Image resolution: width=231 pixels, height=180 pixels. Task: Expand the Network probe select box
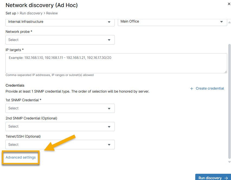pyautogui.click(x=60, y=40)
